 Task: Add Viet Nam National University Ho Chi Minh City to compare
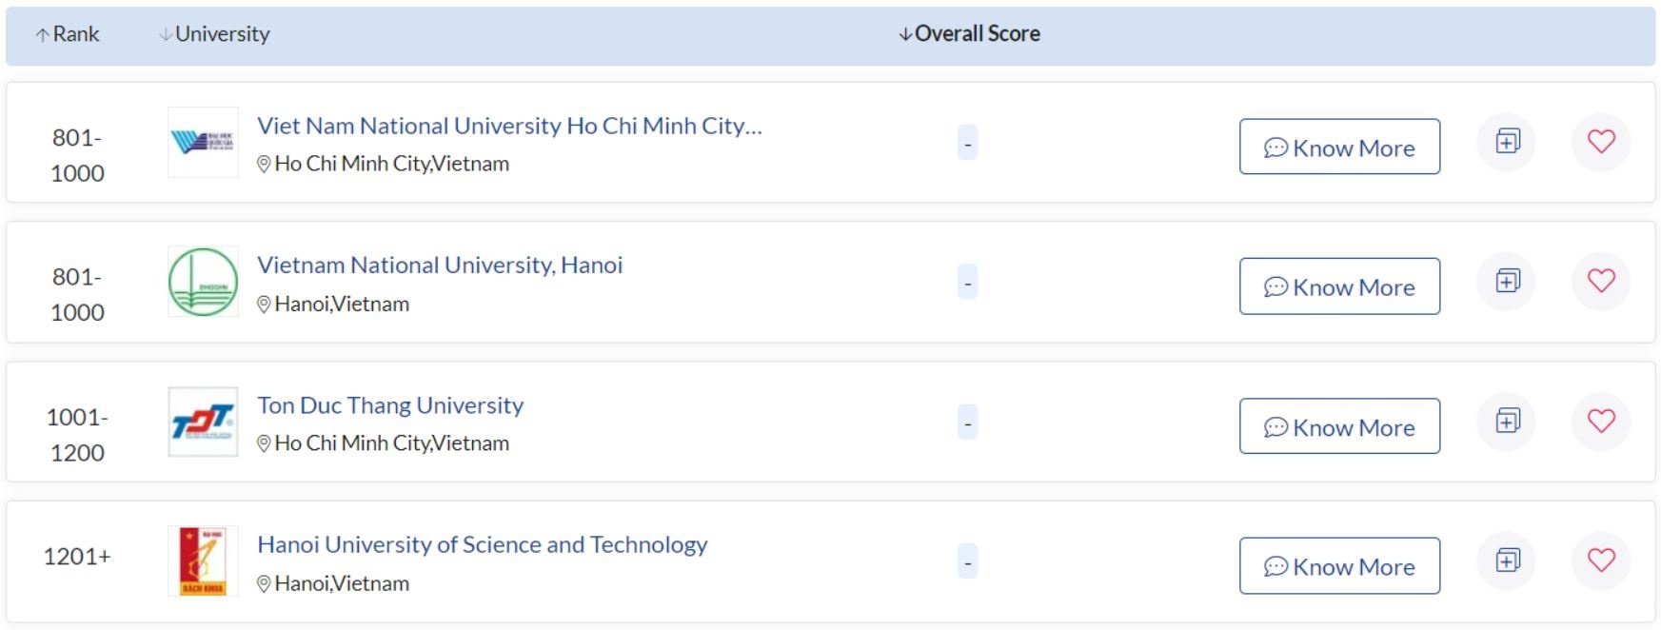coord(1507,142)
